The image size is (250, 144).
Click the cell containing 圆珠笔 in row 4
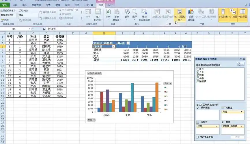(x=46, y=46)
